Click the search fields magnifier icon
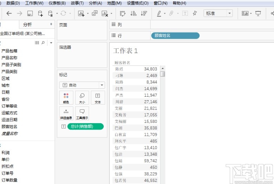This screenshot has width=274, height=184. (43, 43)
